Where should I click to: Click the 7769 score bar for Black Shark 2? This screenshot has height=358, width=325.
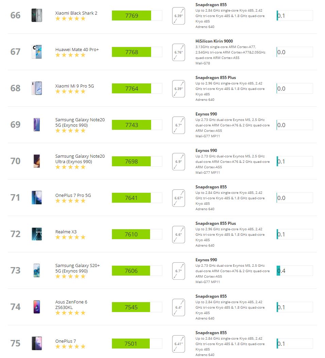click(137, 16)
